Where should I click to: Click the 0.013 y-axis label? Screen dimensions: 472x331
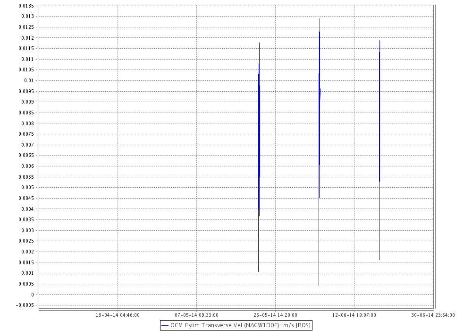(27, 16)
